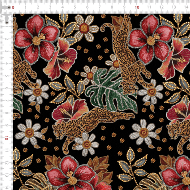Click the yellow center of the red flower under ruler mark 2
Screen dimensions: 190x190
tap(36, 40)
